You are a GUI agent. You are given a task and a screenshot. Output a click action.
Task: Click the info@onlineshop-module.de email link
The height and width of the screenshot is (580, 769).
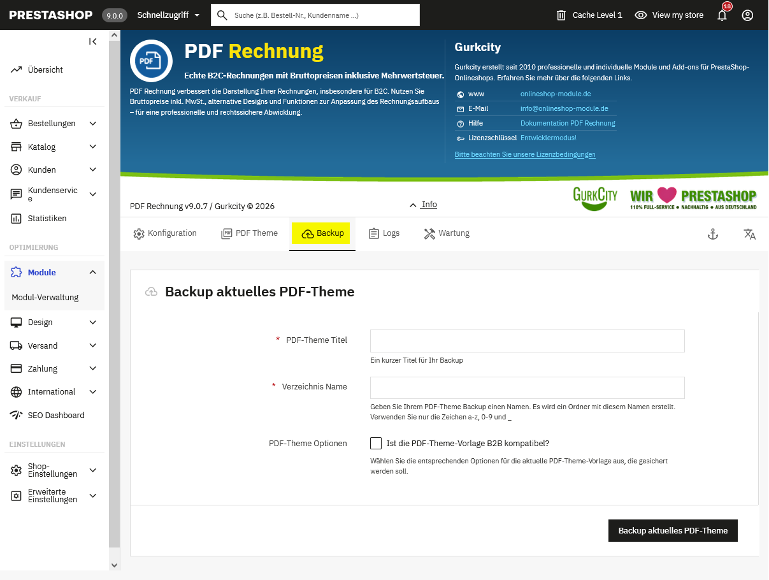tap(564, 109)
